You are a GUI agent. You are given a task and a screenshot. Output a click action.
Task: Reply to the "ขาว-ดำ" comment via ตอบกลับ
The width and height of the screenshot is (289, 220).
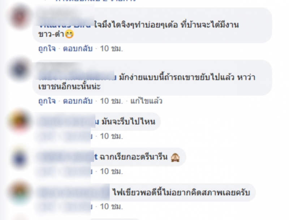[x=78, y=49]
